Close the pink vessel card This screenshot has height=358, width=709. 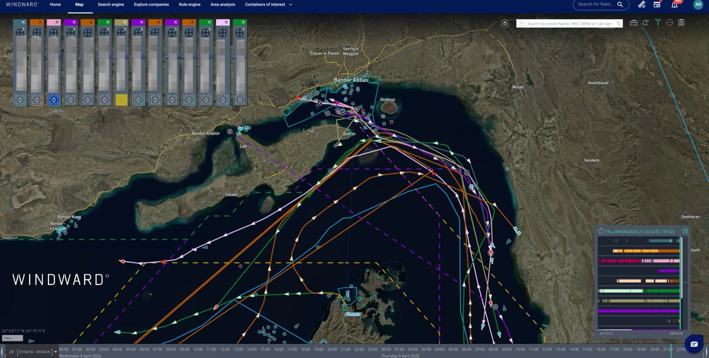point(57,22)
